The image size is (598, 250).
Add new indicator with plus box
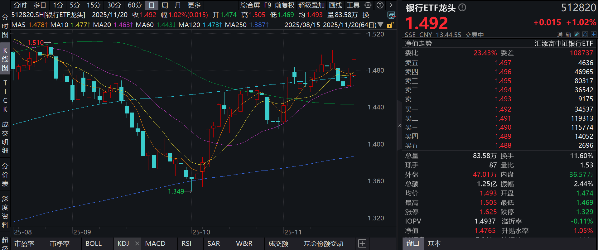click(362, 243)
